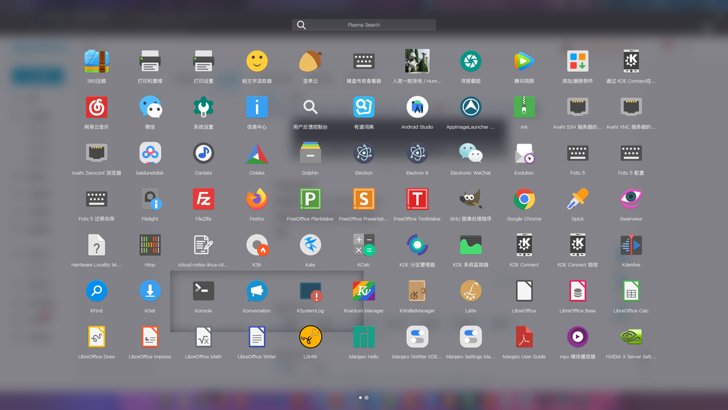This screenshot has width=728, height=410.
Task: Switch to second page indicator dot
Action: [367, 397]
